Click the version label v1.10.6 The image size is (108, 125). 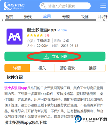pyautogui.click(x=62, y=30)
